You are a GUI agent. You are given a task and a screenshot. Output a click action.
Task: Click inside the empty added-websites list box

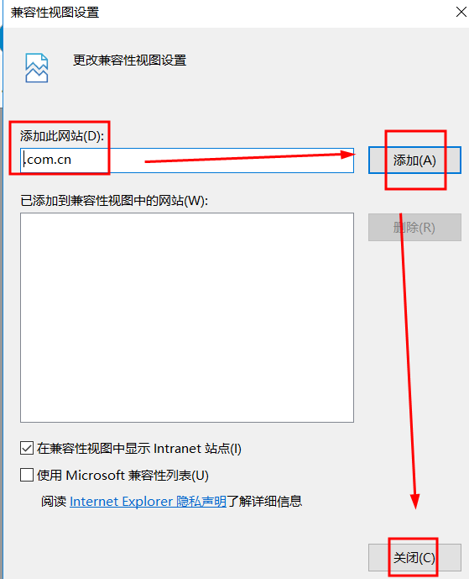click(187, 317)
